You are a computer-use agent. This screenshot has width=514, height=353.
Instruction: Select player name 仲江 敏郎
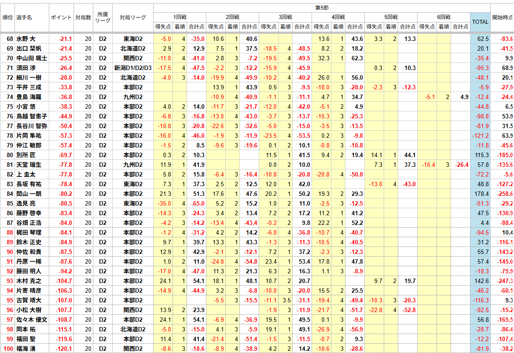[x=29, y=145]
